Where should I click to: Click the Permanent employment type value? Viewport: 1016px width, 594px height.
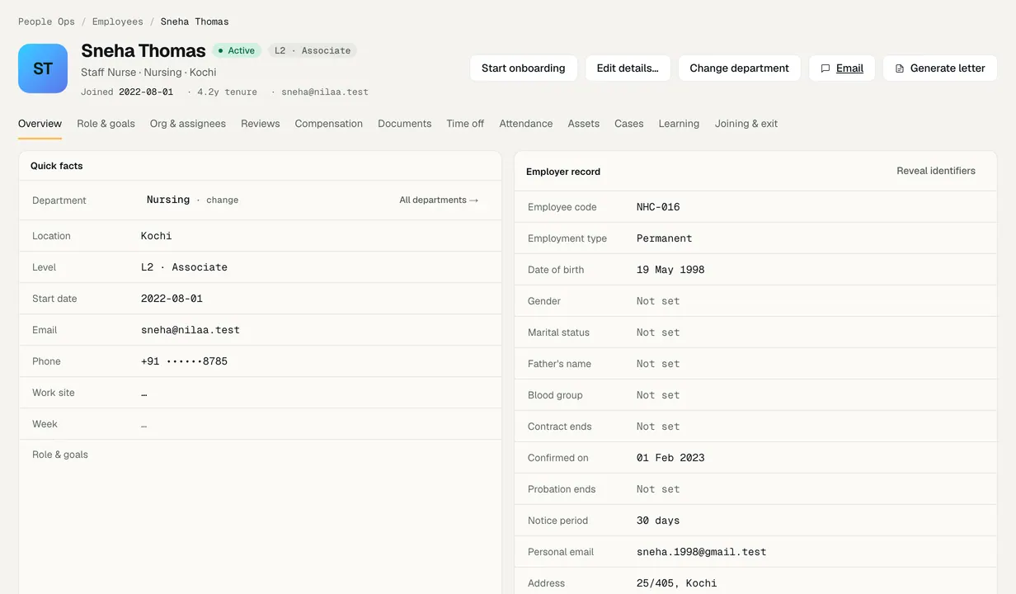(665, 238)
